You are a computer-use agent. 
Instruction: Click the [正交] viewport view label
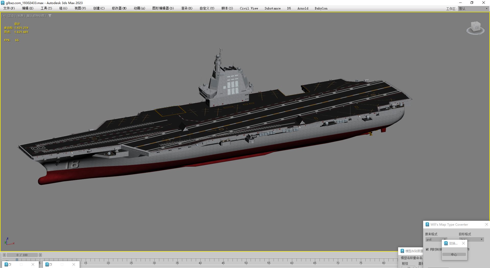coord(11,16)
